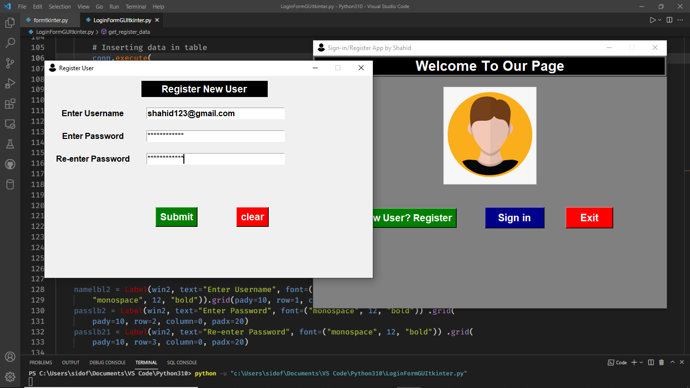Click Submit in the Register User window
Image resolution: width=690 pixels, height=388 pixels.
176,217
